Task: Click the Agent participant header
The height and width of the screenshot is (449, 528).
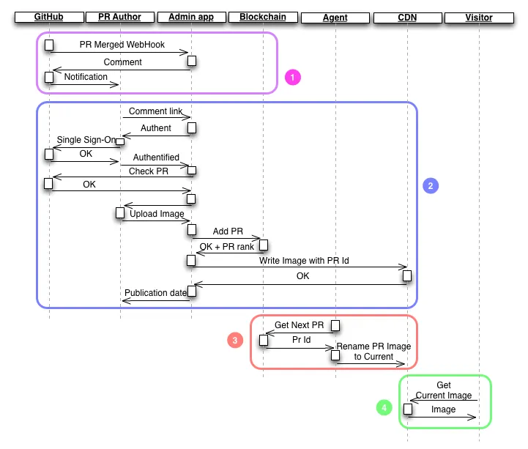Action: coord(335,18)
